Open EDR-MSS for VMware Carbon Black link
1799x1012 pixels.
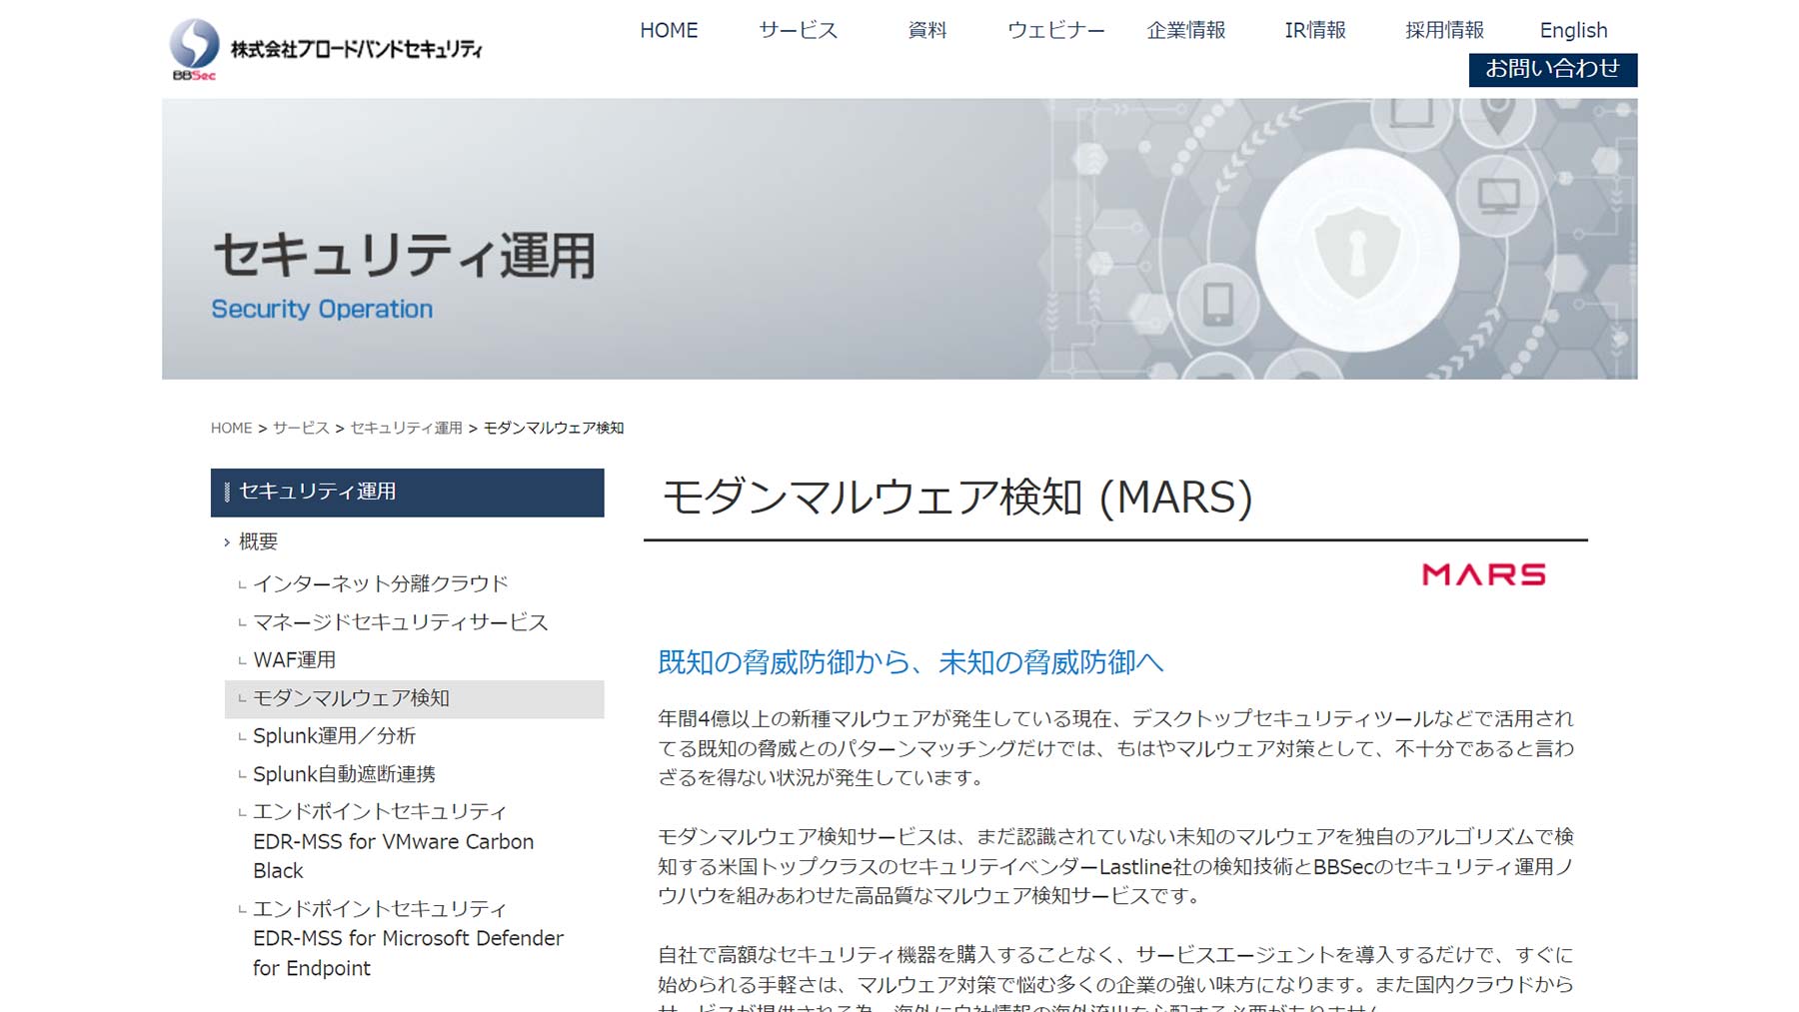[393, 841]
